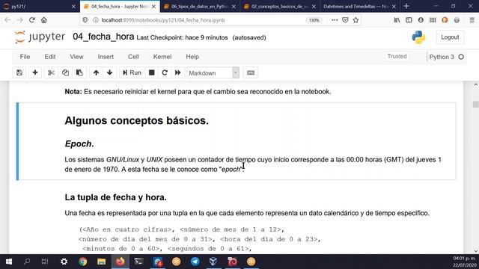Save page to Pocket icon

pos(345,20)
